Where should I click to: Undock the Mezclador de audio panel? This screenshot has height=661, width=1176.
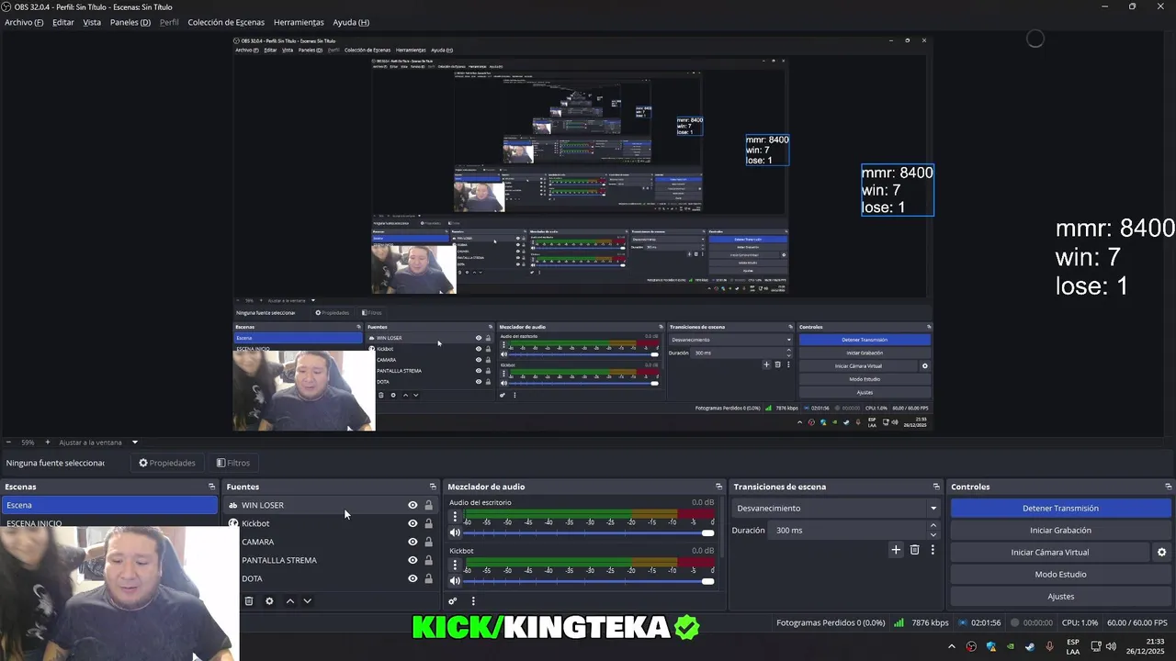[x=718, y=487]
